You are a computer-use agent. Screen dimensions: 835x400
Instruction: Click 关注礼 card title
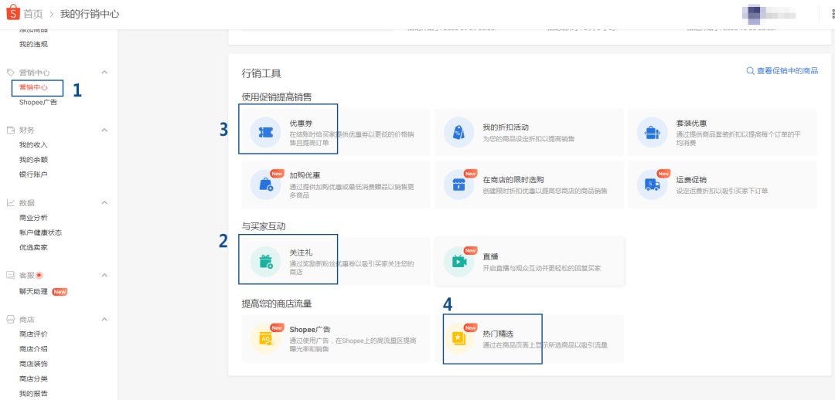pos(301,253)
